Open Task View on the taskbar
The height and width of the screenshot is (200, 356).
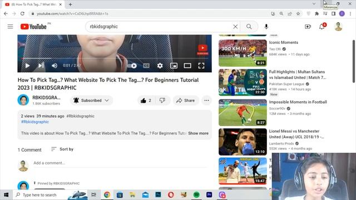[x=93, y=195]
